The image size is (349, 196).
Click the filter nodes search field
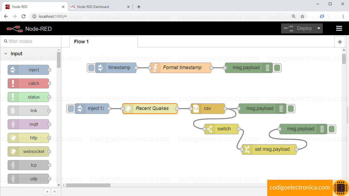31,41
